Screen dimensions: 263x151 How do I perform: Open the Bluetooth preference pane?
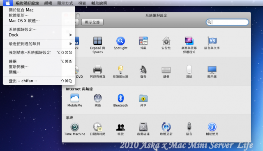(x=120, y=100)
